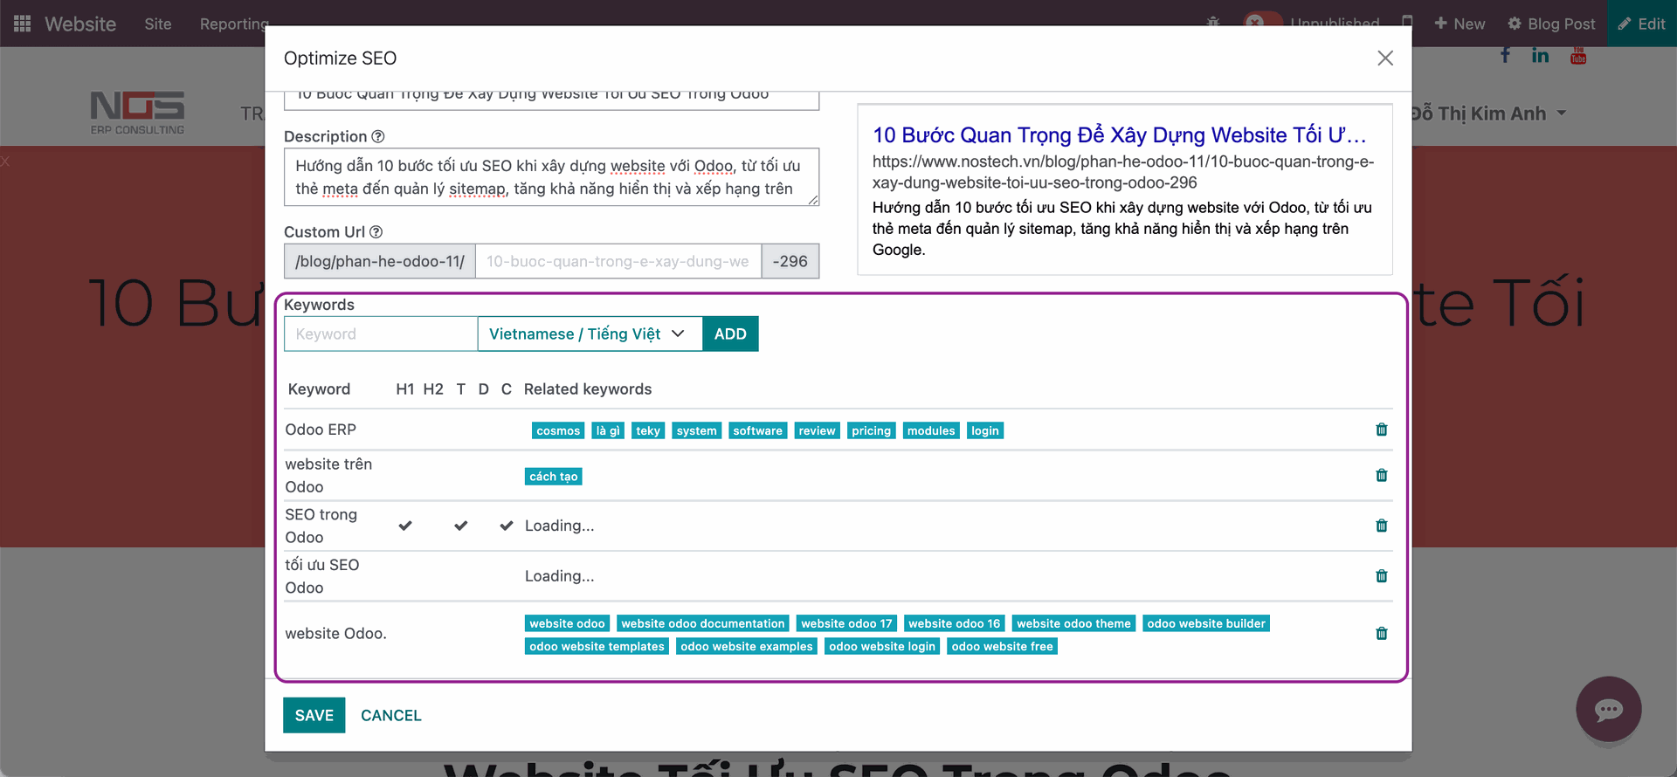Delete the 'website trên Odoo' keyword

click(1381, 476)
